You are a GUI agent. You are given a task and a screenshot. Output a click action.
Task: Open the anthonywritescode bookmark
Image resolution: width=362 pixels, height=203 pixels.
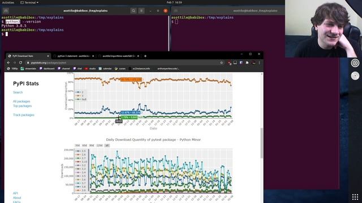168,69
